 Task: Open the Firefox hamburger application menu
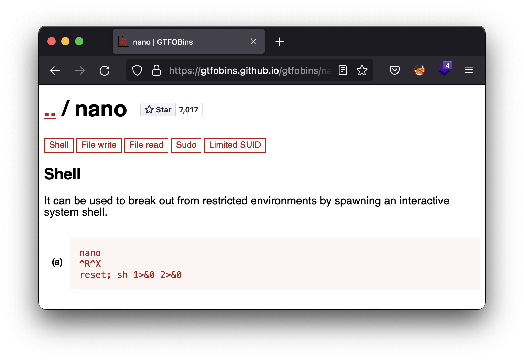[469, 70]
